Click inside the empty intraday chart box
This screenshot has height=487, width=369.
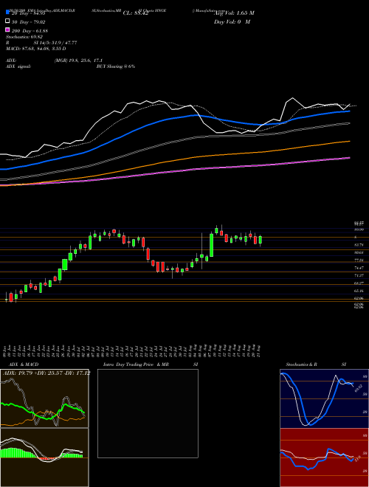(148, 413)
